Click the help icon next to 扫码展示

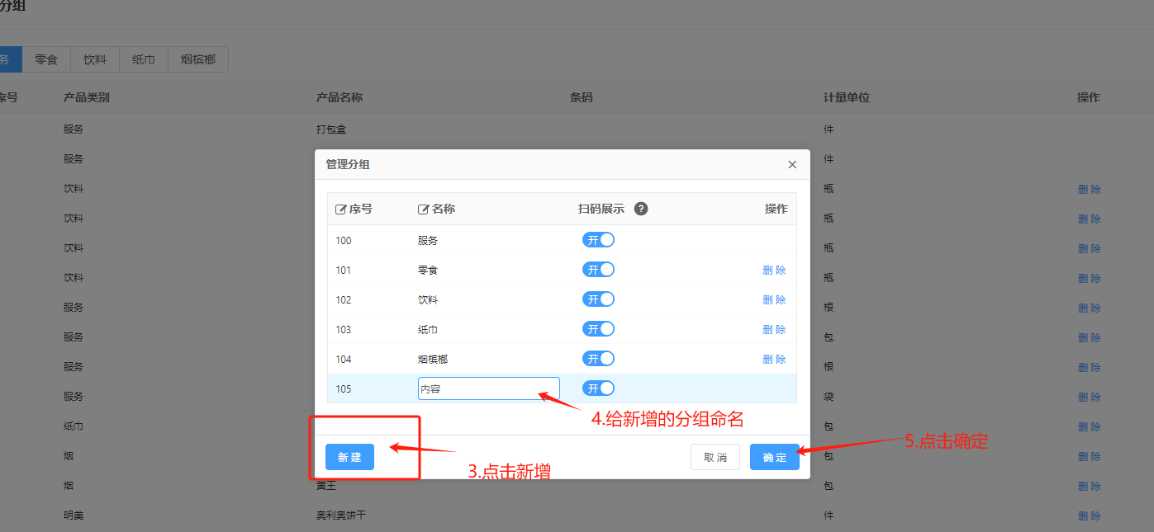click(641, 209)
